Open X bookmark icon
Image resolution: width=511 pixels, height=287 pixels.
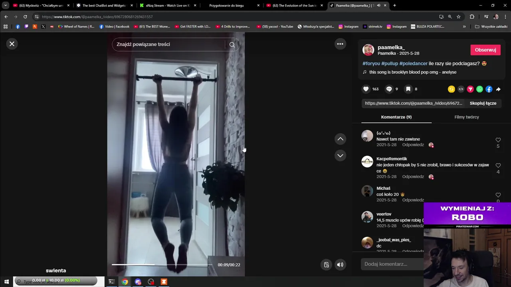(43, 27)
